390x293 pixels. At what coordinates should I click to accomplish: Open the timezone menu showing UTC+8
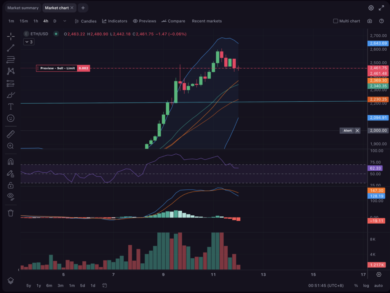pos(326,285)
